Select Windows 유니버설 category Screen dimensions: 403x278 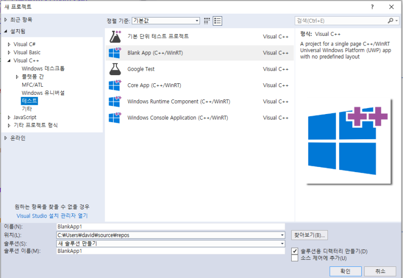pyautogui.click(x=43, y=93)
